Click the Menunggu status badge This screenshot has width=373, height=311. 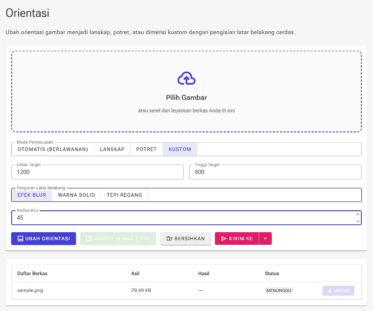tap(279, 290)
